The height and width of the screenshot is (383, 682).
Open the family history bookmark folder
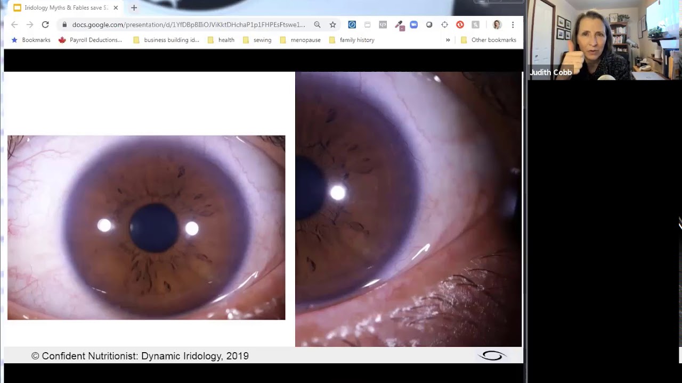click(352, 40)
